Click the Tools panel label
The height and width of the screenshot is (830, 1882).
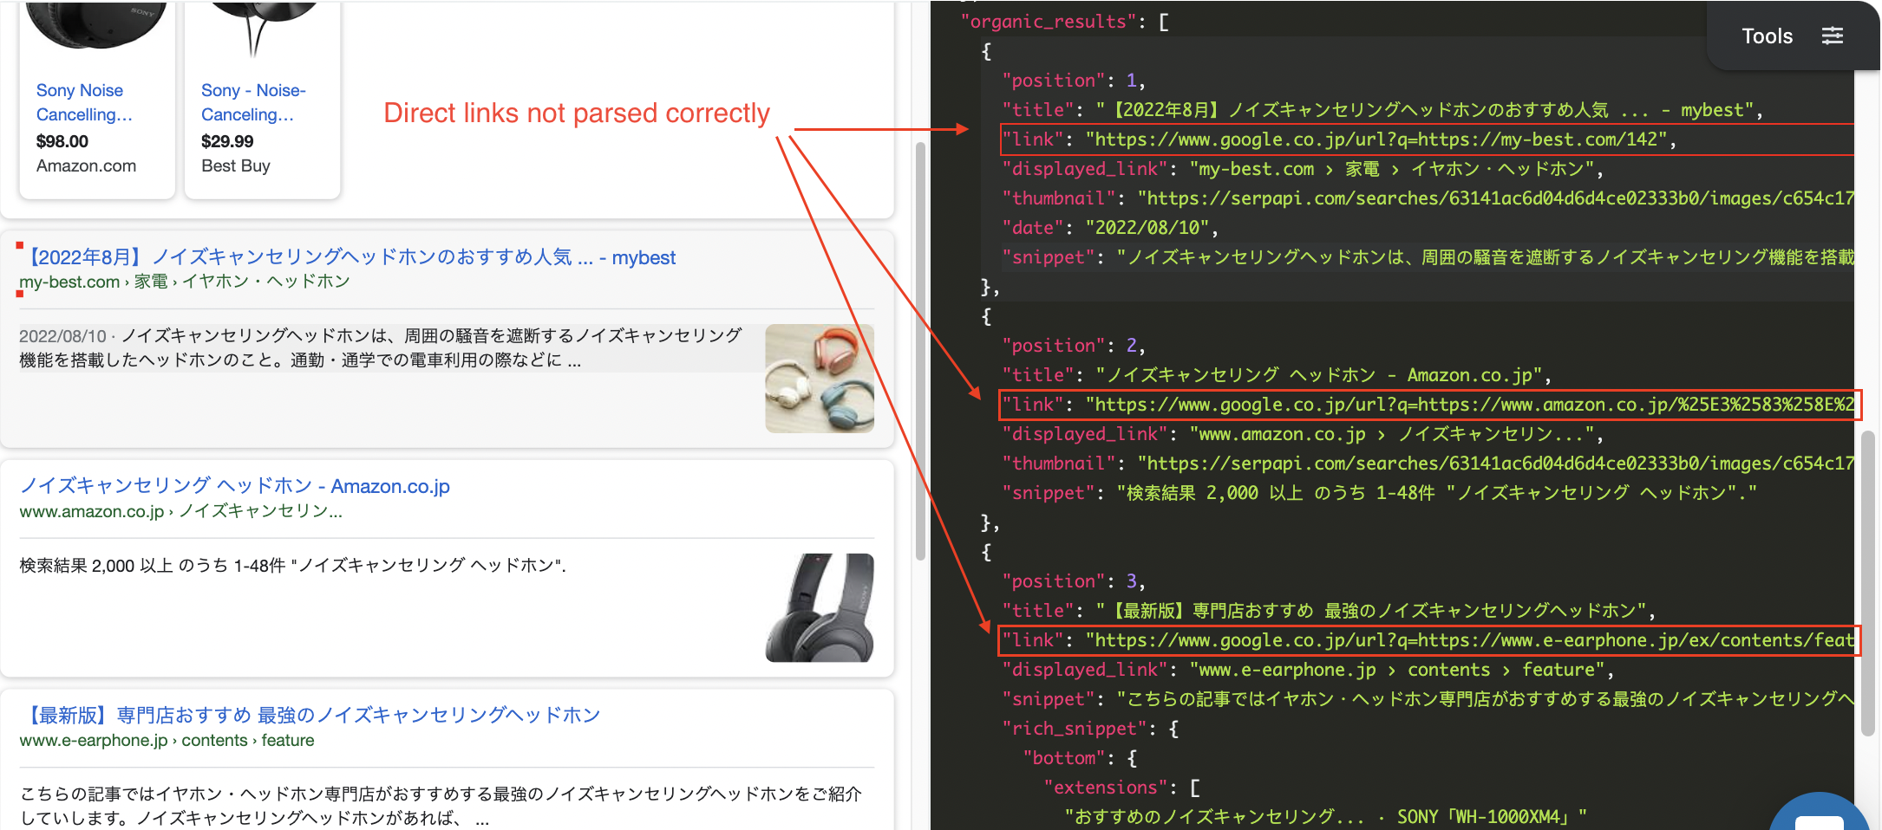point(1766,36)
